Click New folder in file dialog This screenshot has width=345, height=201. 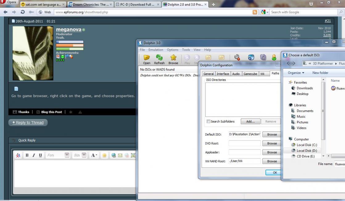[320, 73]
